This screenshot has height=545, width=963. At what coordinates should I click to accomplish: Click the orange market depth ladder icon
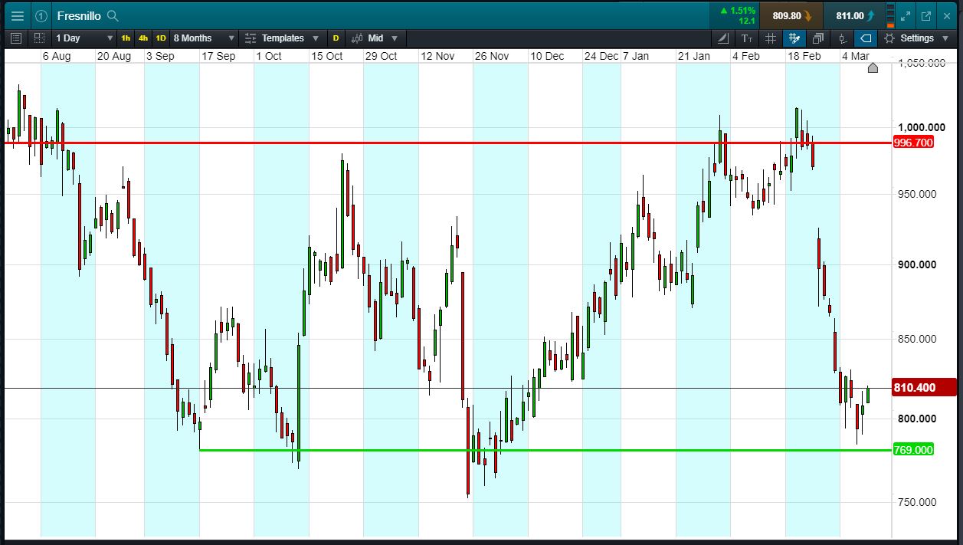coord(890,15)
